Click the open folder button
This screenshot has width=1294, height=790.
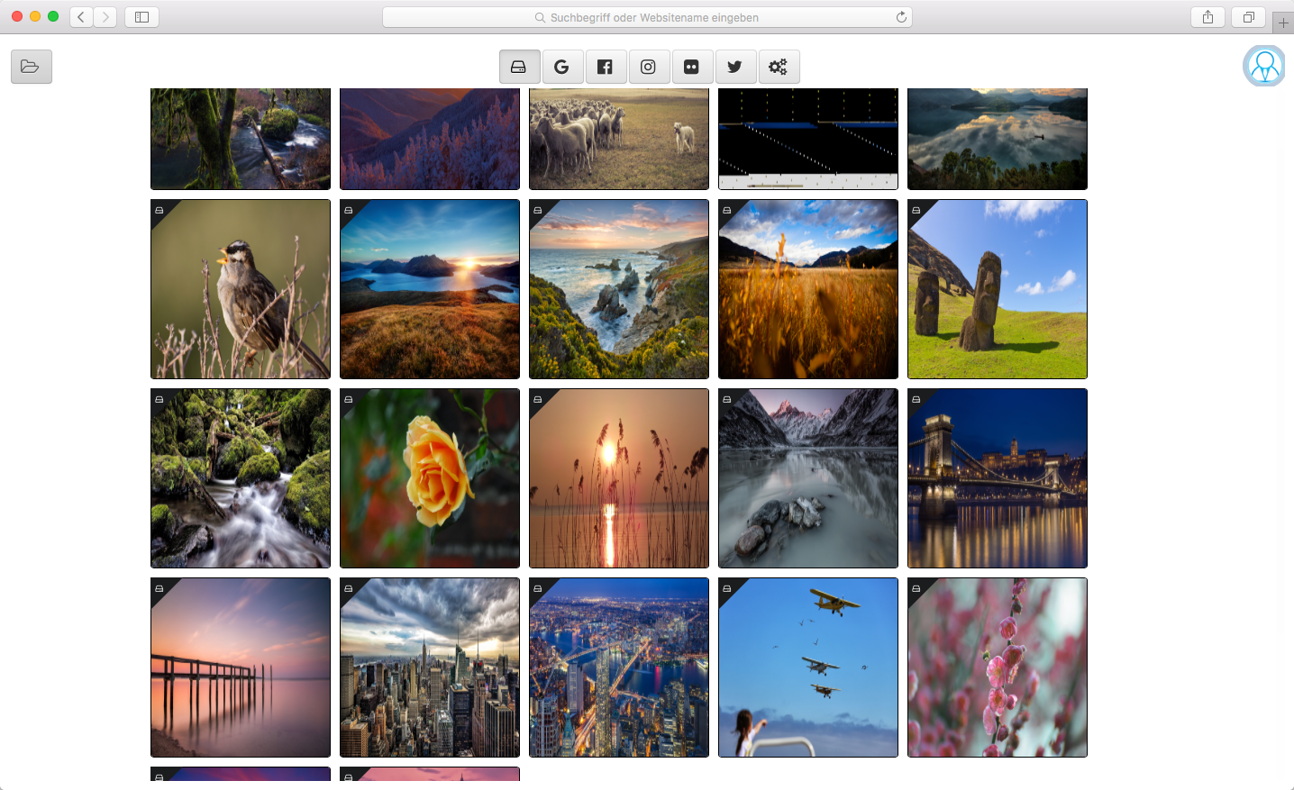coord(32,67)
